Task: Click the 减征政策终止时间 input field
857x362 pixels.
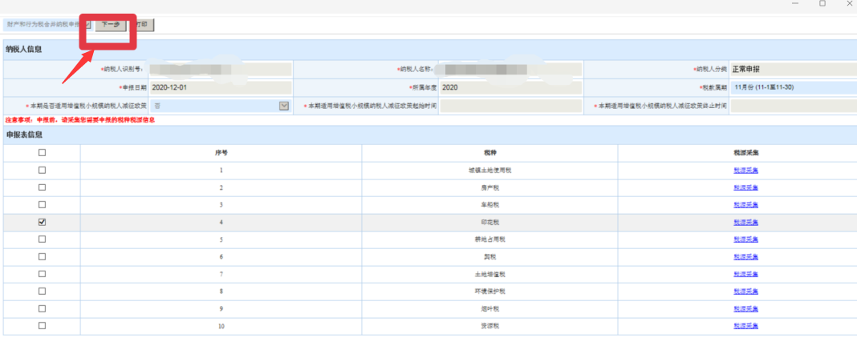Action: [x=792, y=106]
